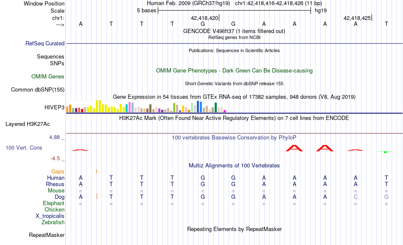
Task: Click the OMIM Gene Phenotypes green title
Action: (234, 71)
